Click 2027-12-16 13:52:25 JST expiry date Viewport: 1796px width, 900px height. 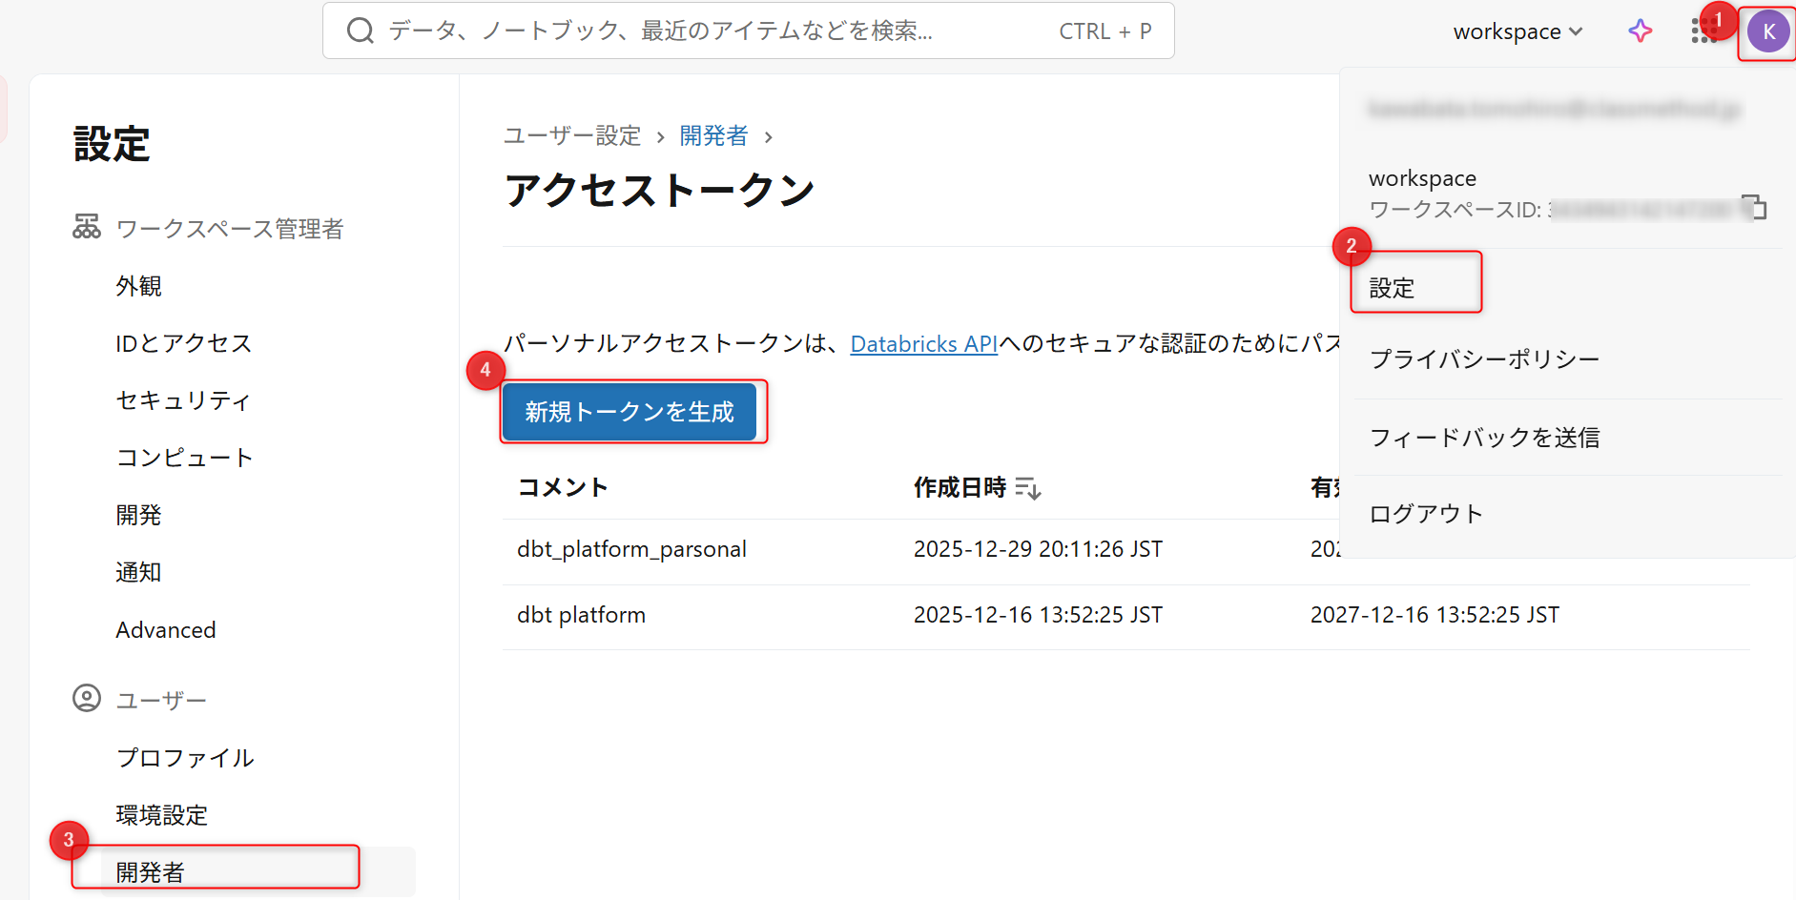[1435, 615]
